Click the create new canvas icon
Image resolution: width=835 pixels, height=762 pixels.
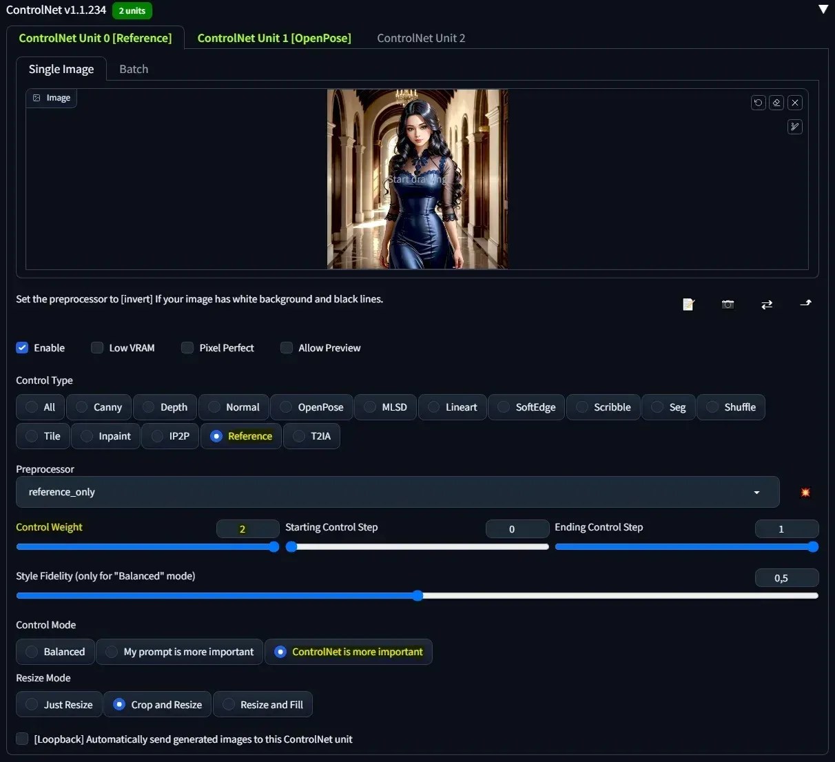tap(688, 305)
